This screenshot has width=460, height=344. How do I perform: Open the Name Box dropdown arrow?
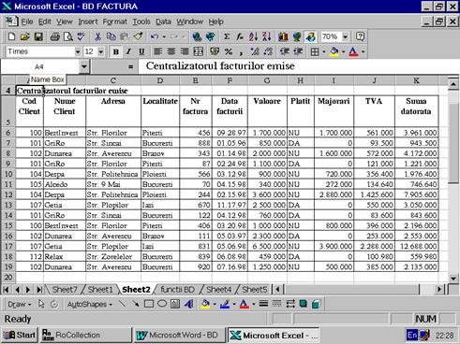[x=83, y=66]
